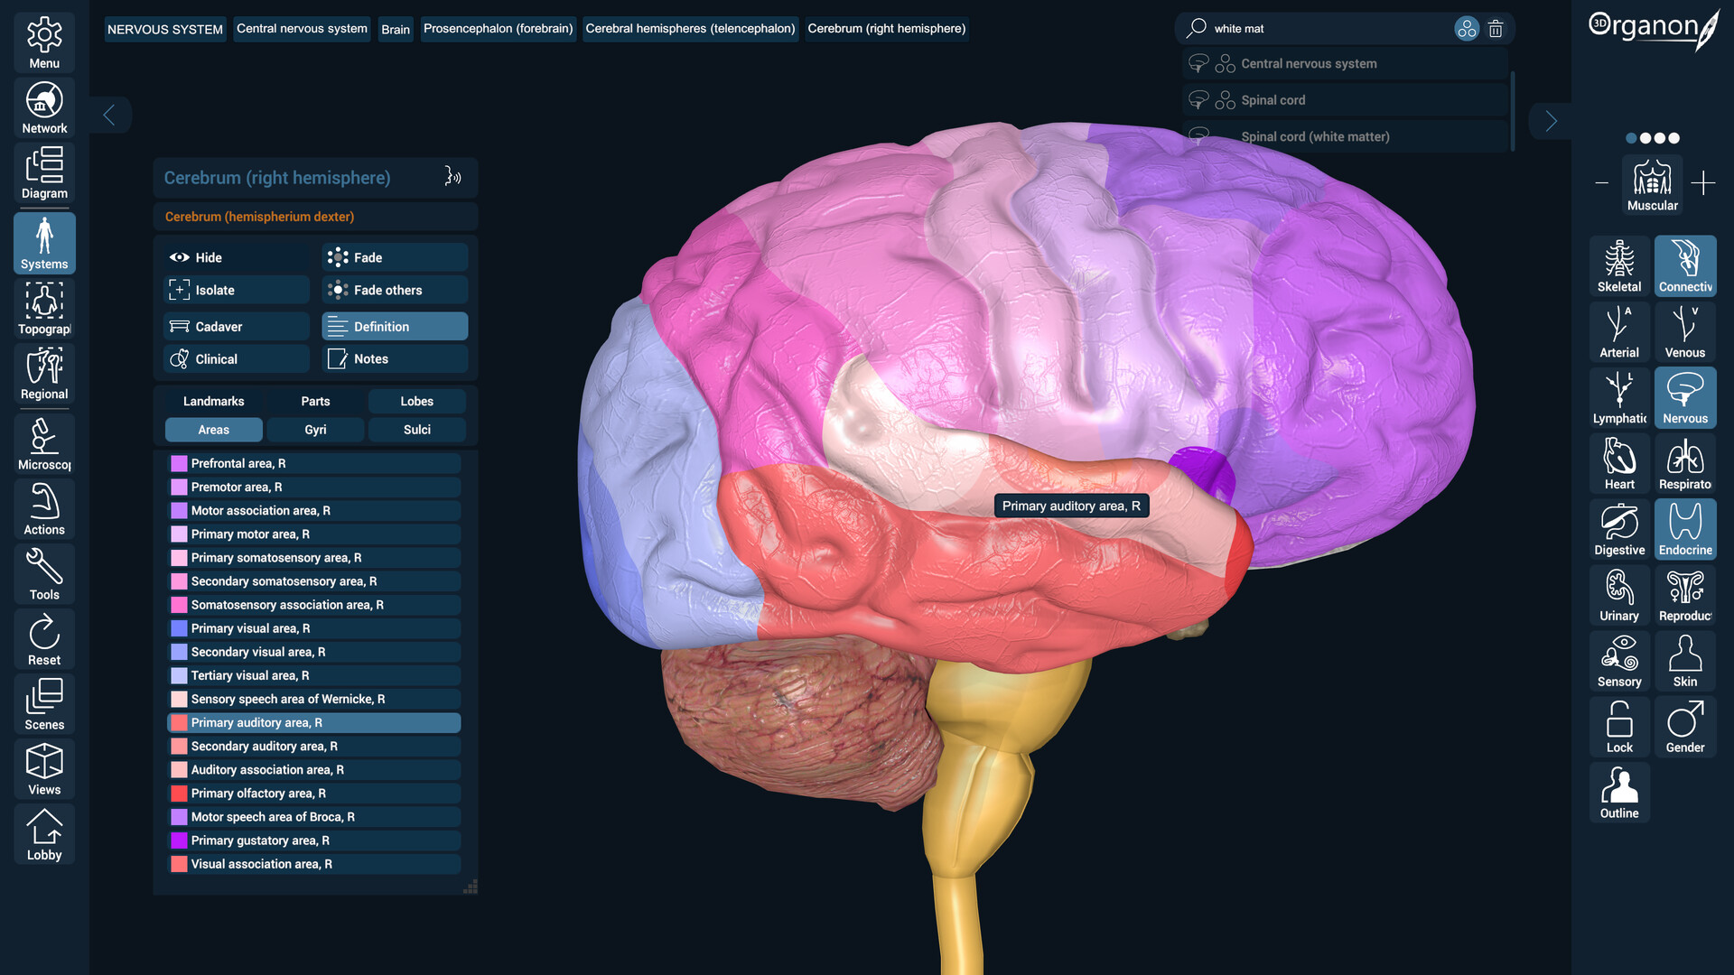The width and height of the screenshot is (1734, 975).
Task: Click the Primary olfactory area color swatch
Action: pos(178,793)
